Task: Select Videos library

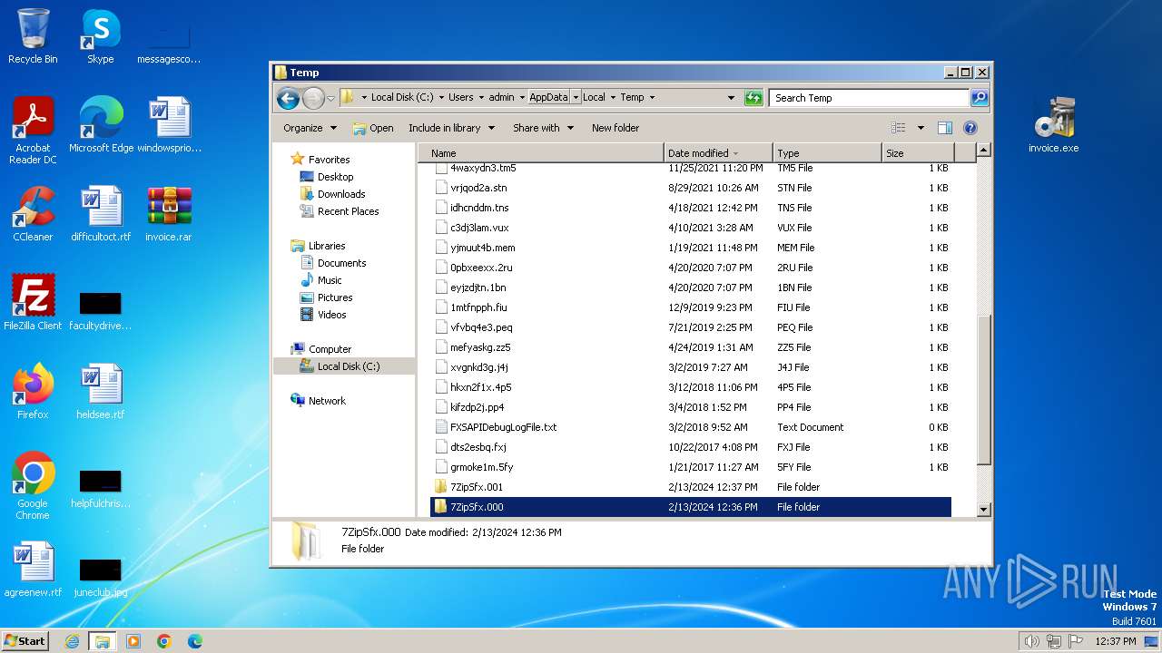Action: click(331, 315)
